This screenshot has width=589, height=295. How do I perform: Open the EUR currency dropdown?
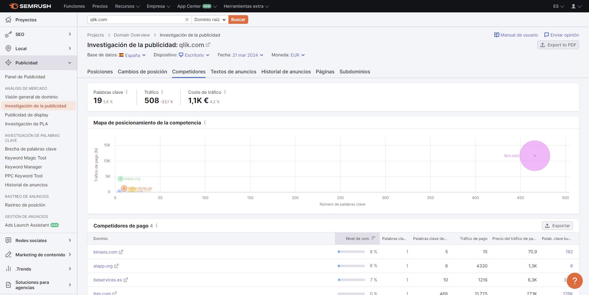click(298, 55)
